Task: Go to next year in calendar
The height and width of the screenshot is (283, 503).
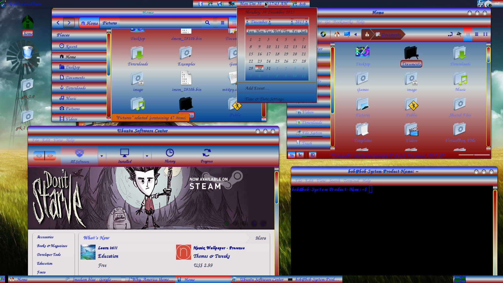Action: coord(307,22)
